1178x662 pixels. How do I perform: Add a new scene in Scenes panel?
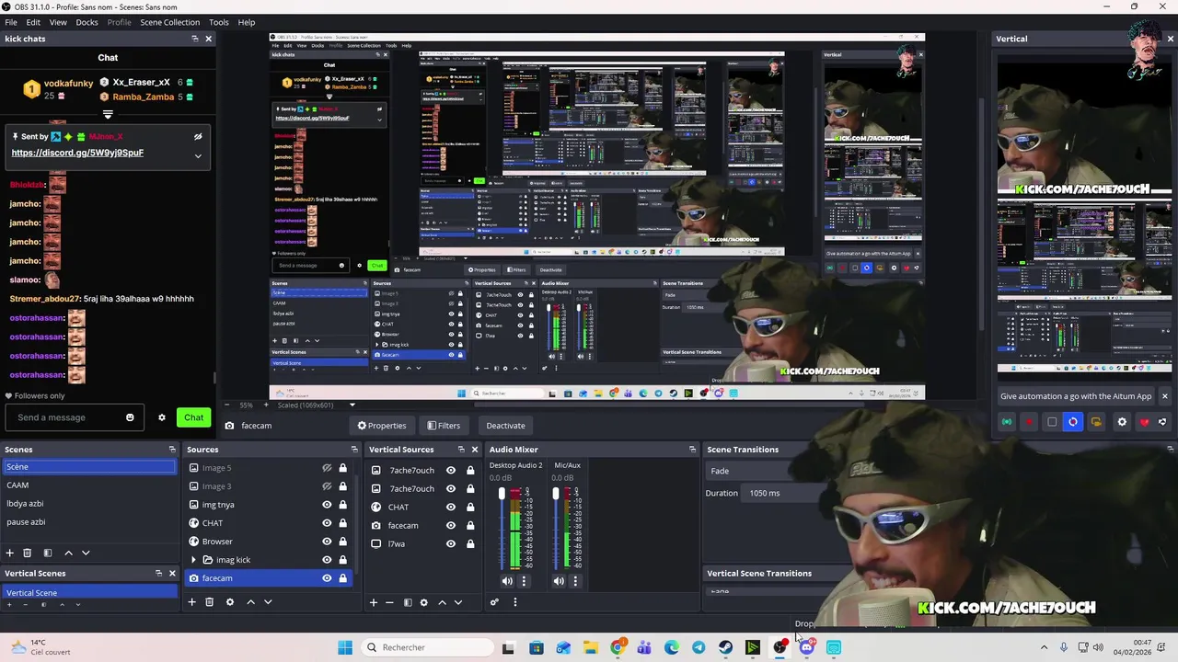[x=10, y=553]
